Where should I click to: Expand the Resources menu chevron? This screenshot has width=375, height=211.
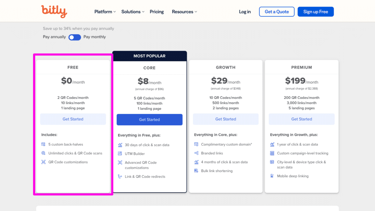point(196,12)
